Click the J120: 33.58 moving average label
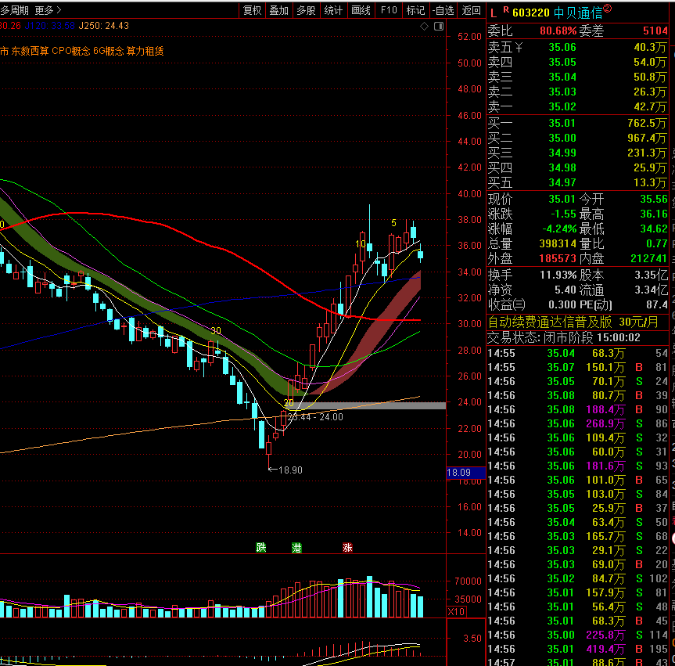Image resolution: width=675 pixels, height=666 pixels. pyautogui.click(x=50, y=26)
